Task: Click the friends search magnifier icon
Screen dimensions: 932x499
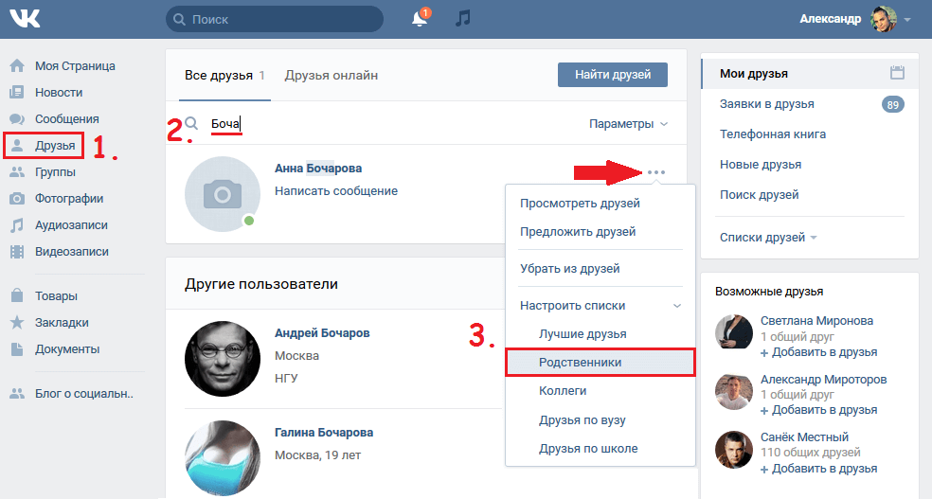Action: point(191,124)
